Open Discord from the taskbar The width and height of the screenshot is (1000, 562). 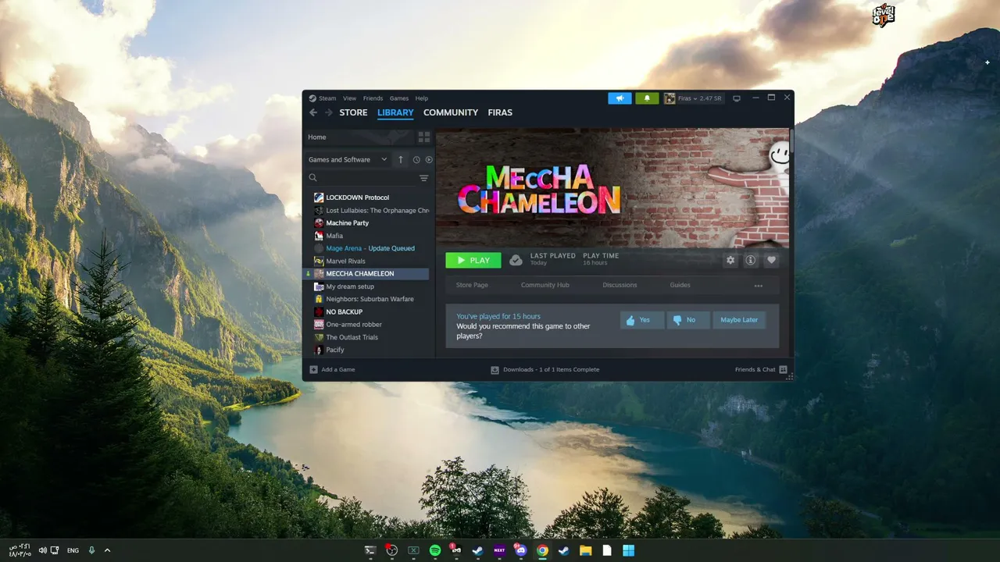point(521,550)
